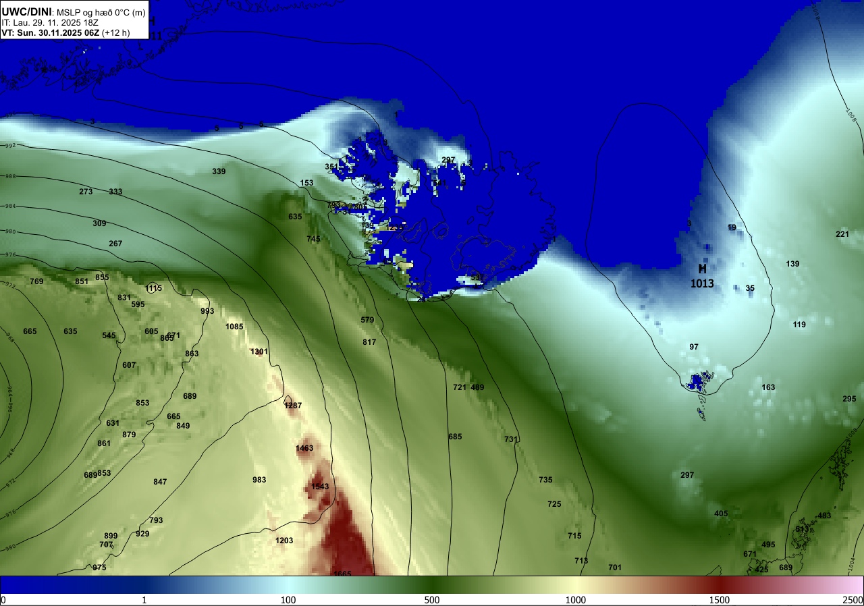The height and width of the screenshot is (606, 864).
Task: Click the 671 height label
Action: [750, 554]
